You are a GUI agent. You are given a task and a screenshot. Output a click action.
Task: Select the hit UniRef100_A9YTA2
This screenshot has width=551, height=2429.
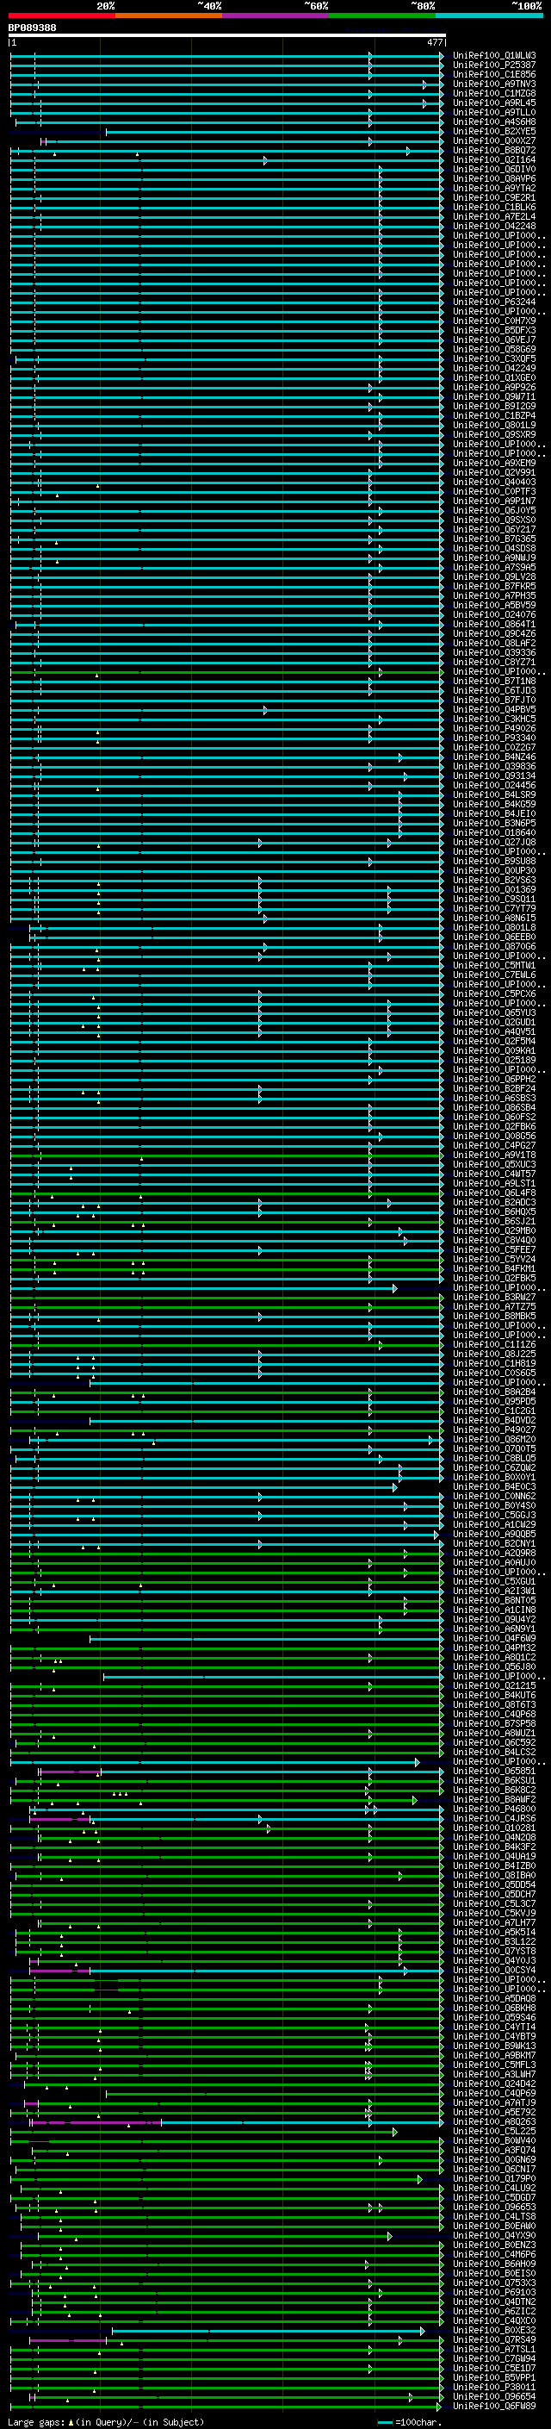[x=494, y=189]
